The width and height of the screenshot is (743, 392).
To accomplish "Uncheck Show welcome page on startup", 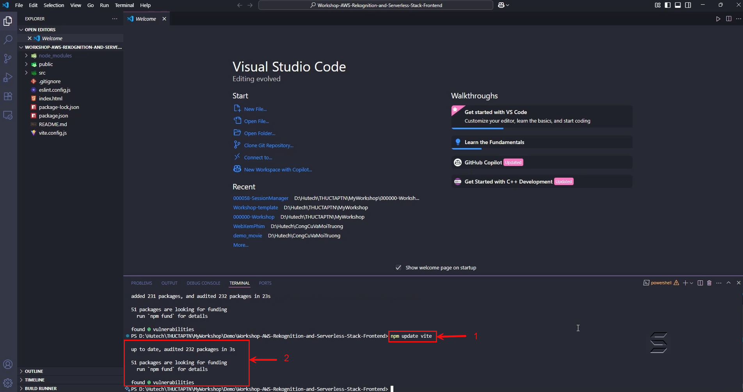I will pos(398,267).
